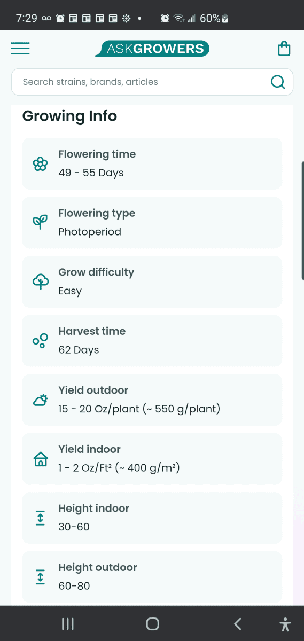Tap the bubbles icon beside Harvest time
Viewport: 304px width, 641px height.
pyautogui.click(x=41, y=341)
